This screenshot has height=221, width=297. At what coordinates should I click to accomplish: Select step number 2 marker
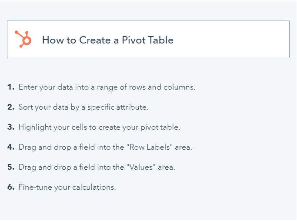tap(11, 107)
